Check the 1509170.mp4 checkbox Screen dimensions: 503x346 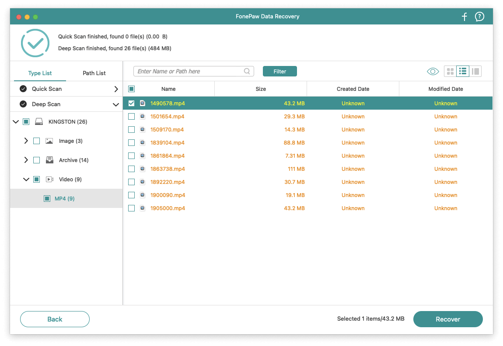(x=132, y=129)
